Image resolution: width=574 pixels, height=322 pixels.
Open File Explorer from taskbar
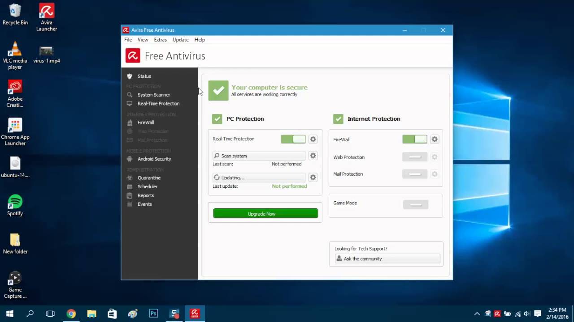tap(91, 314)
